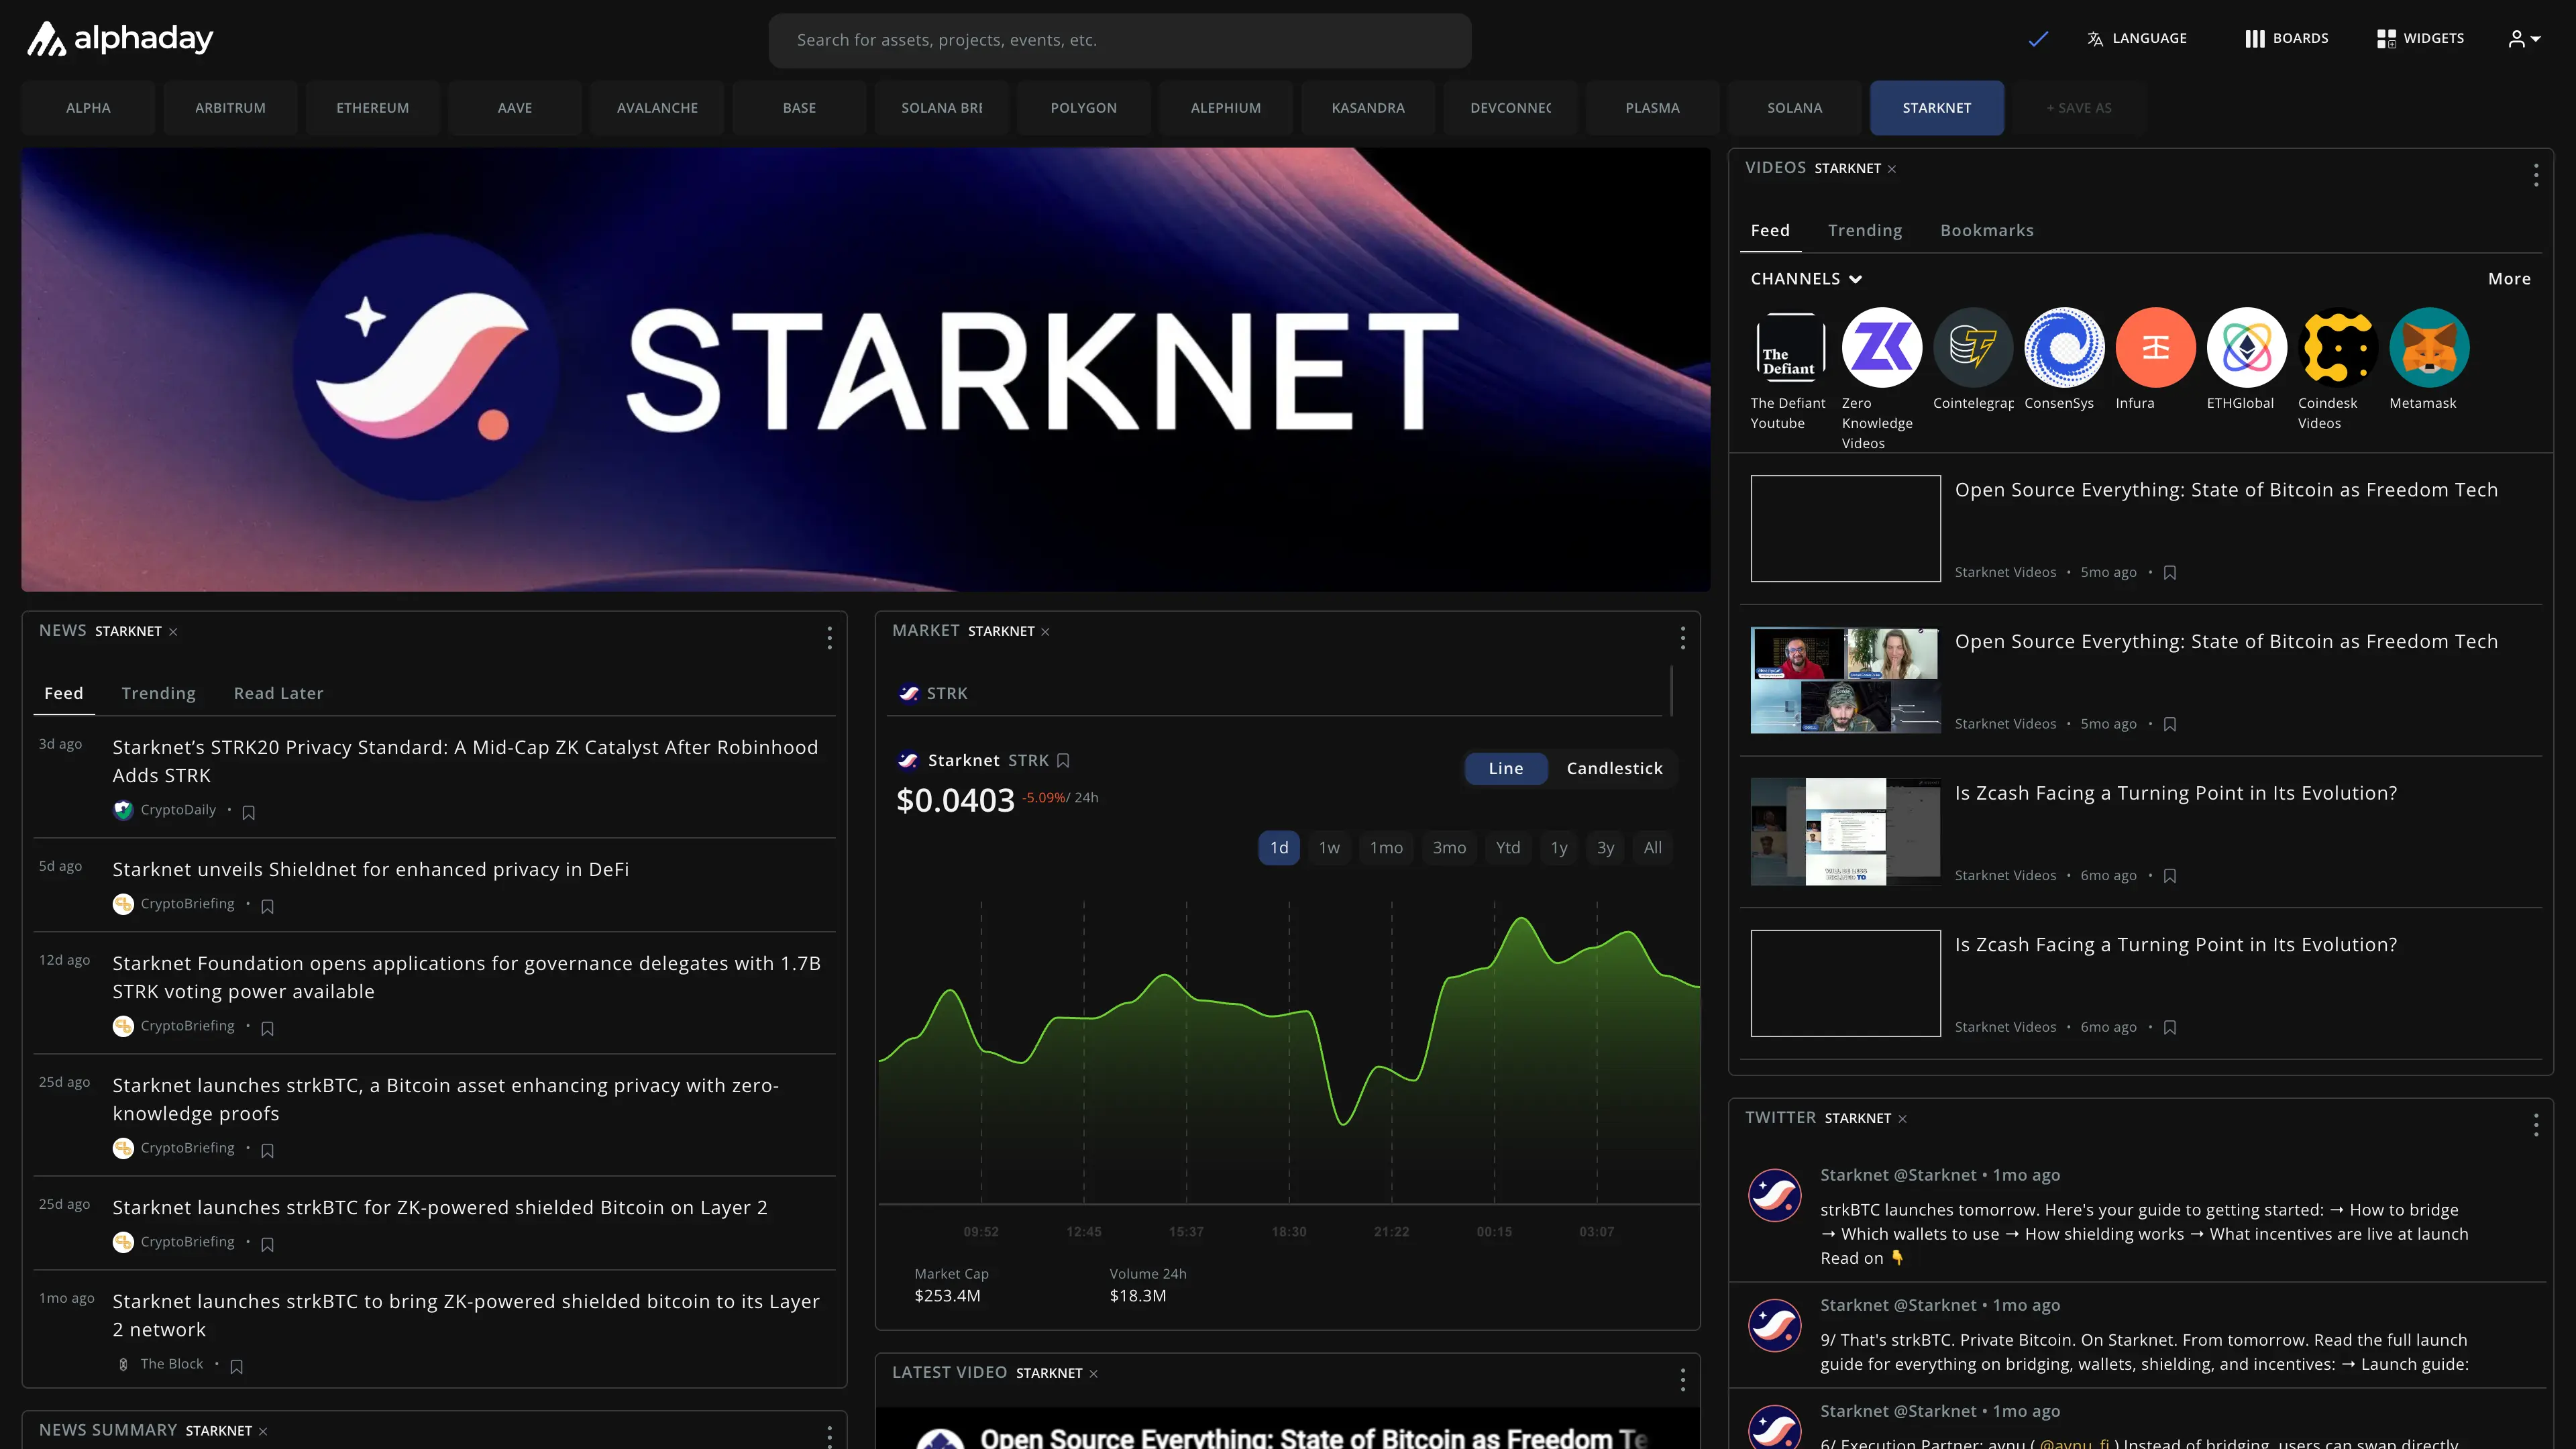Screen dimensions: 2576x1449
Task: Select the Metamask channel icon
Action: (2429, 347)
